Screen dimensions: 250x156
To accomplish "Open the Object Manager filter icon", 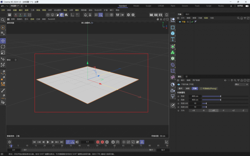I will coord(245,18).
